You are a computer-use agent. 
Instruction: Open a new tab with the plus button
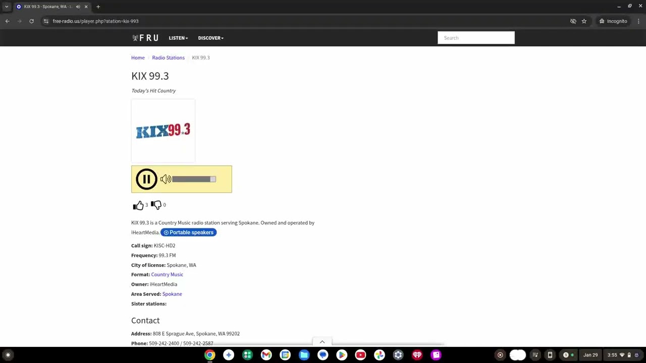coord(98,7)
